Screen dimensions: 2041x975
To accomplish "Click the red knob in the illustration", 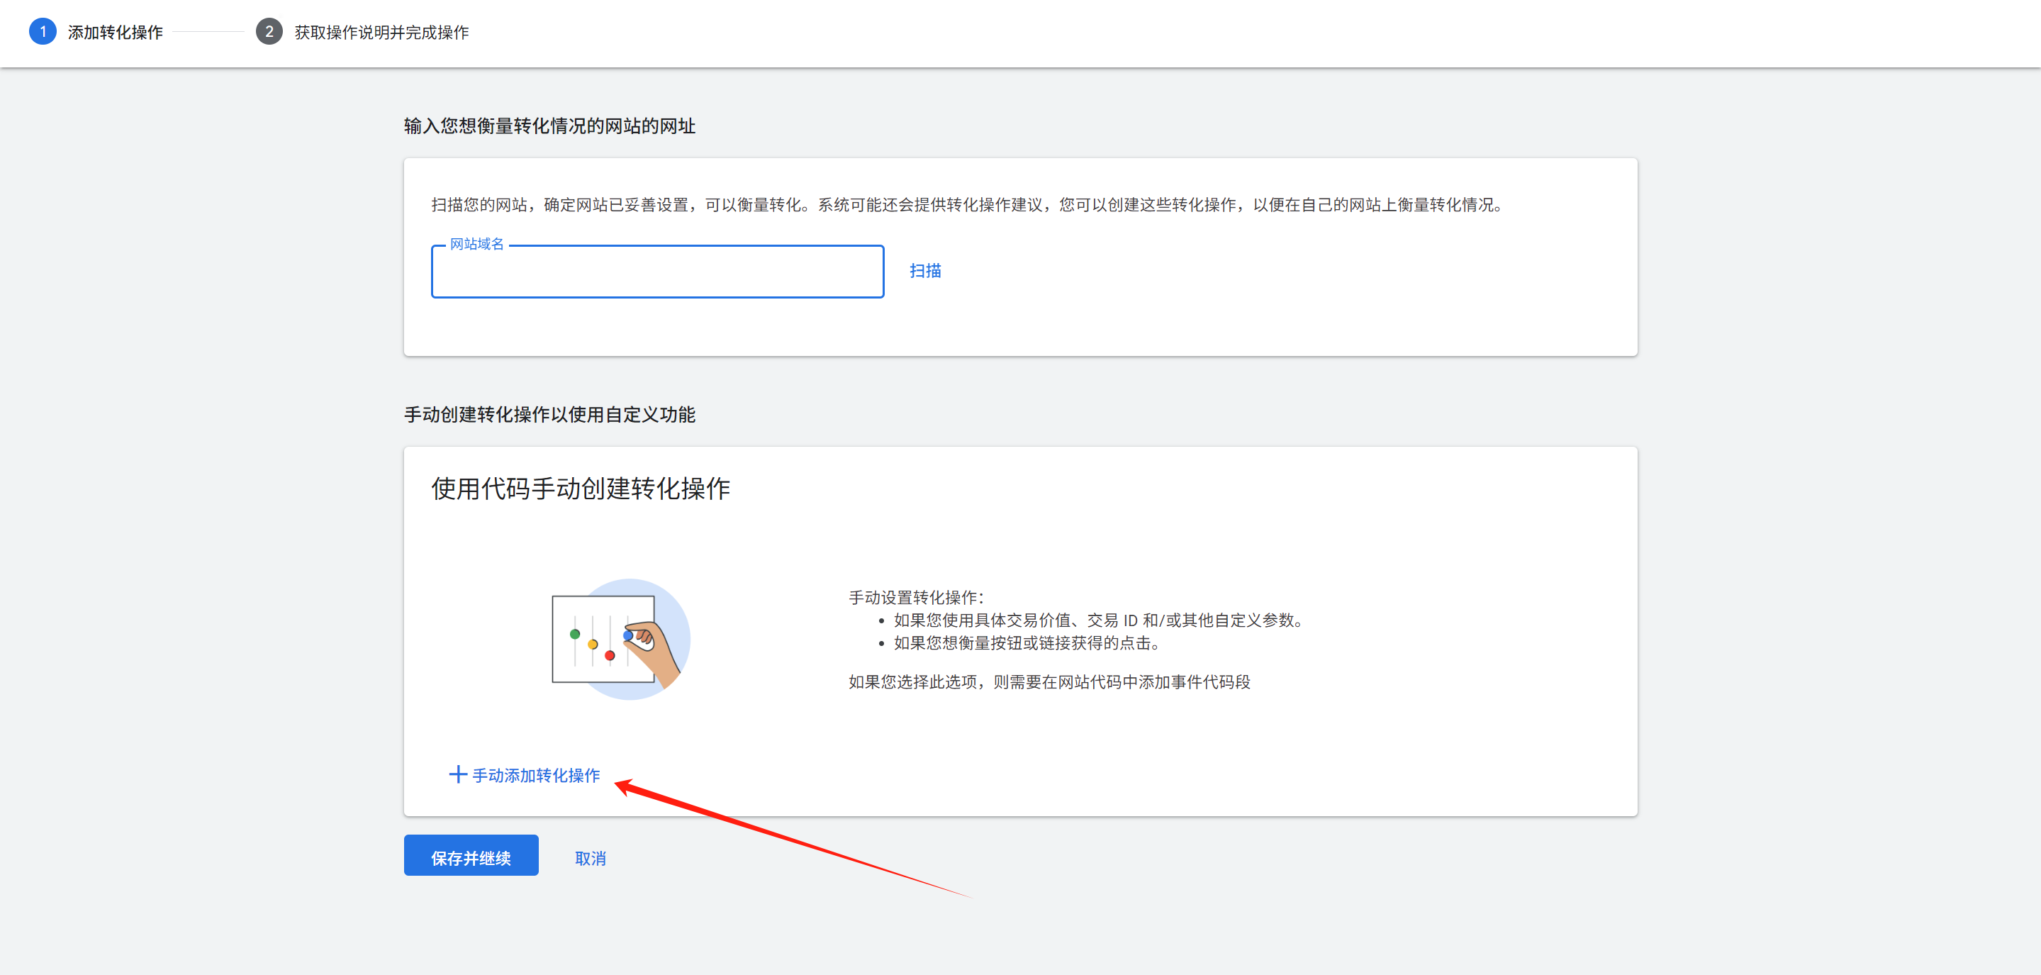I will click(609, 655).
